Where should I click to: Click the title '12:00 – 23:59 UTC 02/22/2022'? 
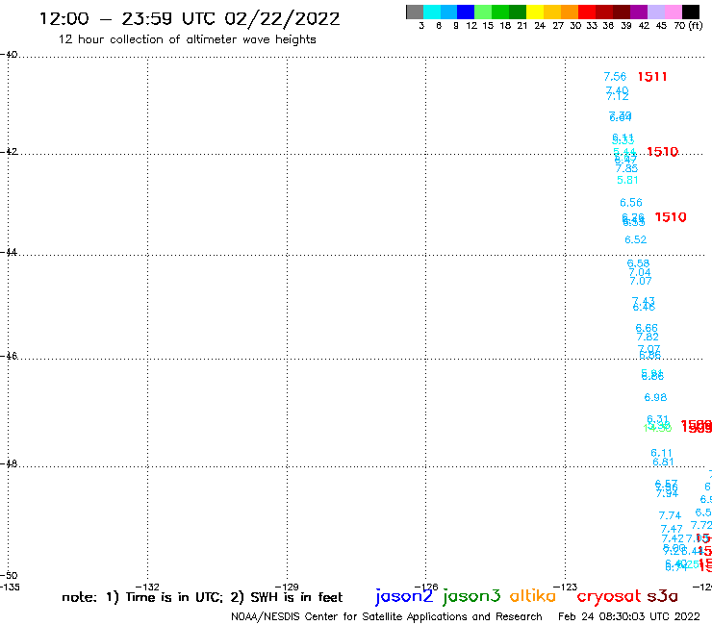point(190,19)
